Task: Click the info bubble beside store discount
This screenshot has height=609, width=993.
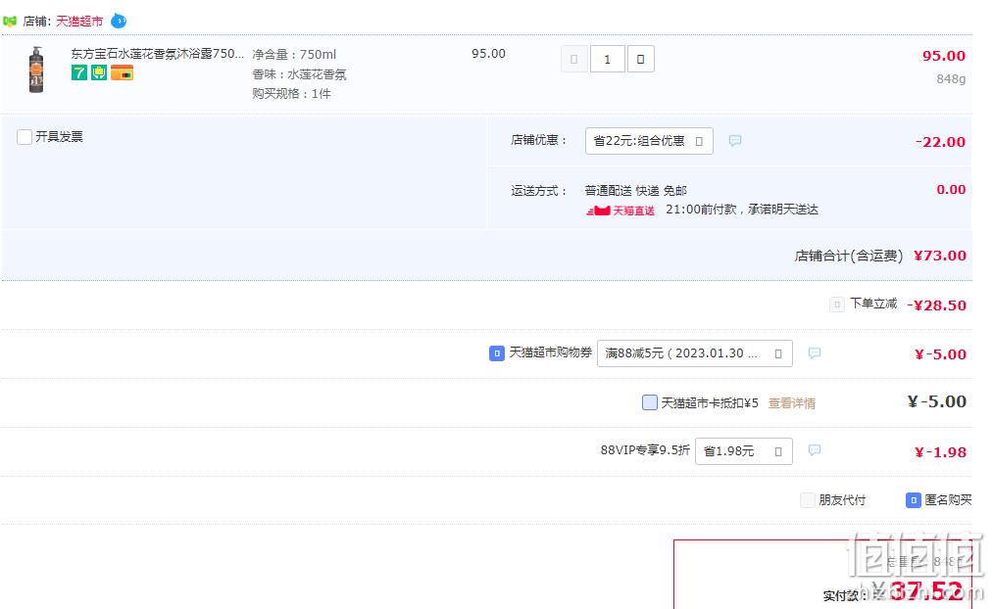Action: pos(734,140)
